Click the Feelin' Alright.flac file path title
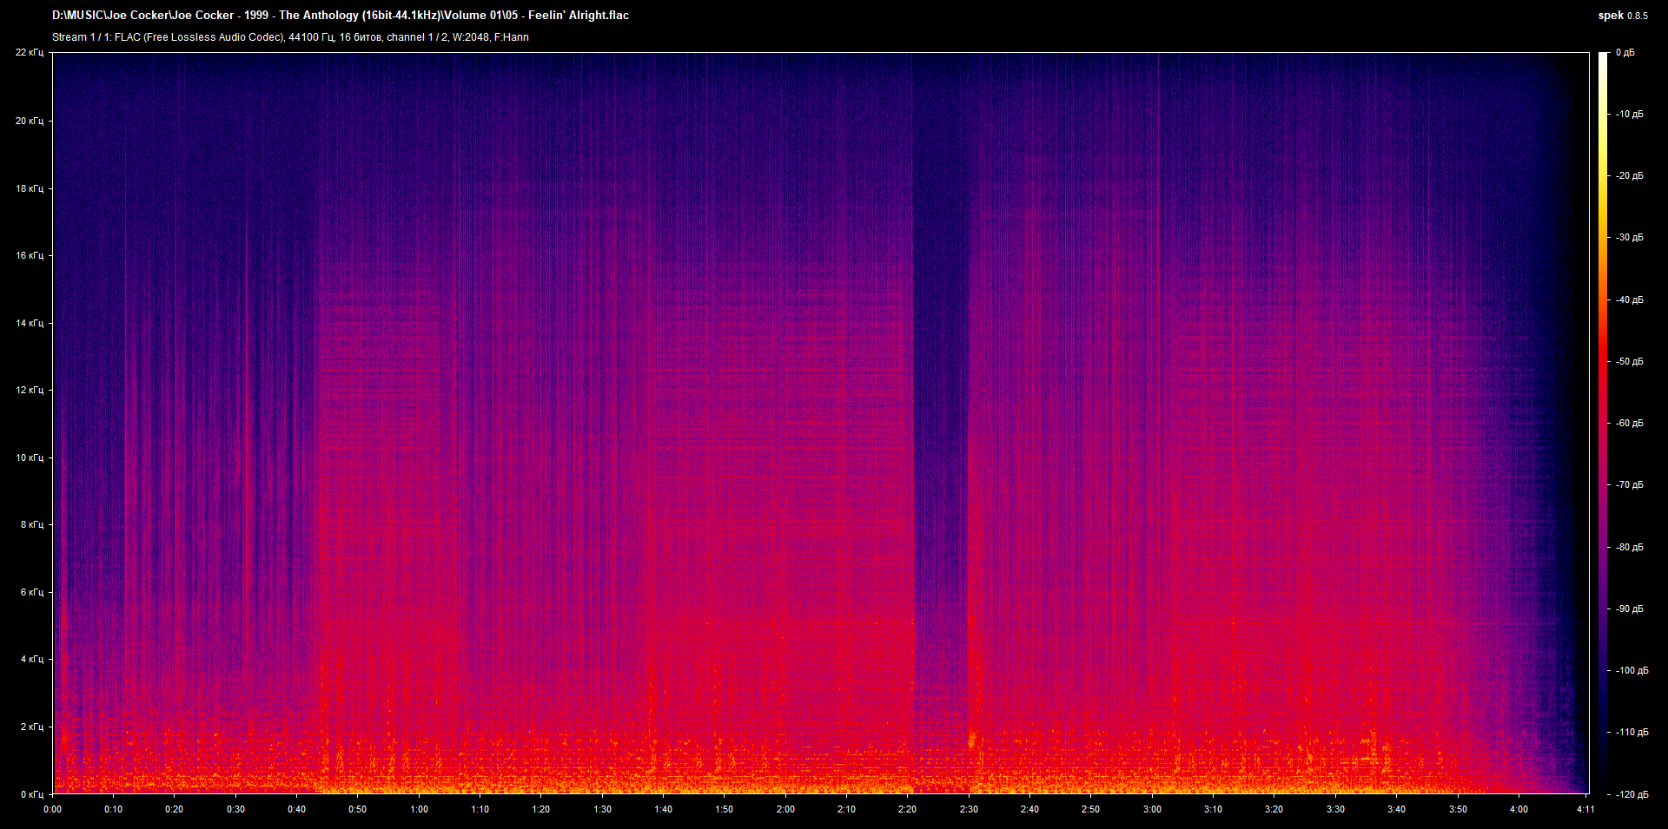The height and width of the screenshot is (829, 1668). (x=341, y=16)
